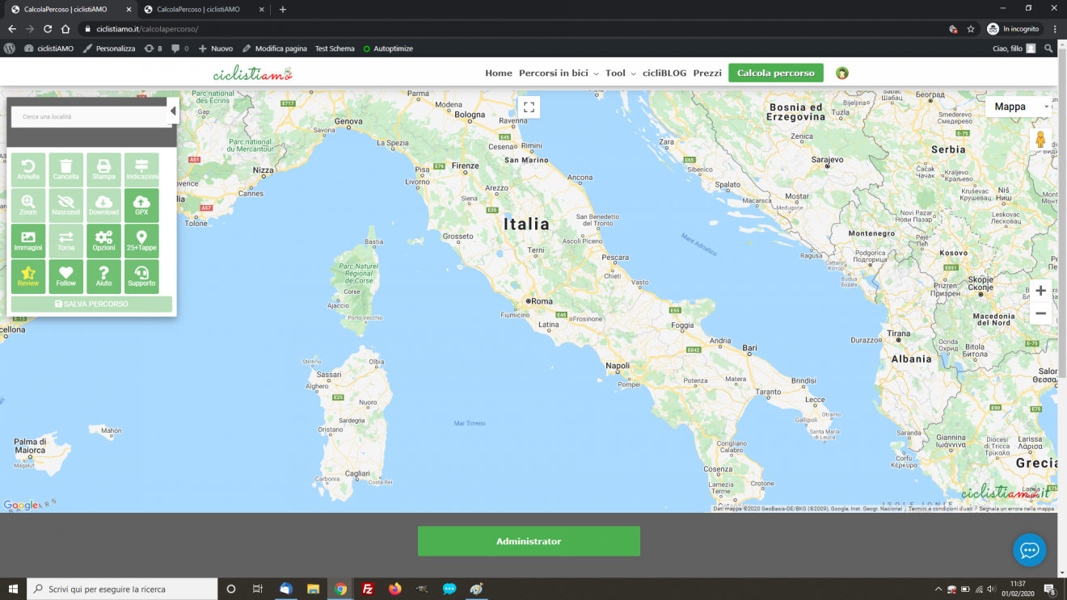Click the Annulla undo tool
This screenshot has width=1067, height=600.
coord(28,170)
